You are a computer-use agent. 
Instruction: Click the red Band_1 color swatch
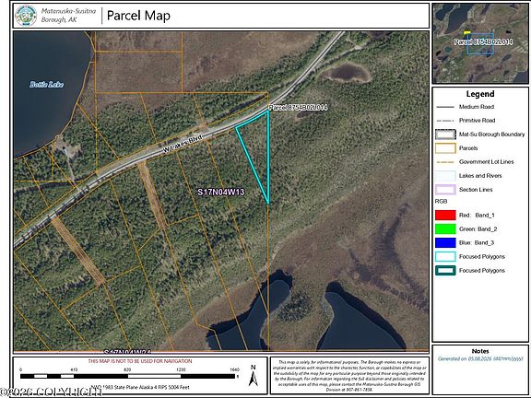point(445,216)
